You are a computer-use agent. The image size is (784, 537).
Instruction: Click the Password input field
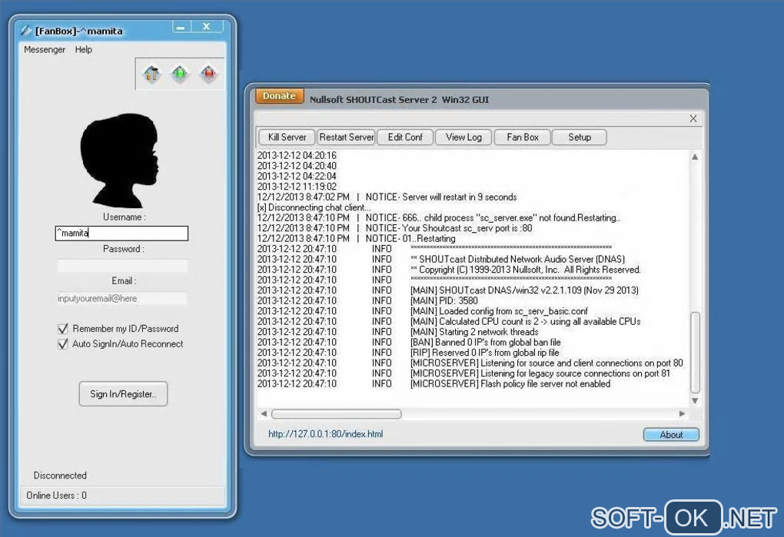[x=122, y=265]
